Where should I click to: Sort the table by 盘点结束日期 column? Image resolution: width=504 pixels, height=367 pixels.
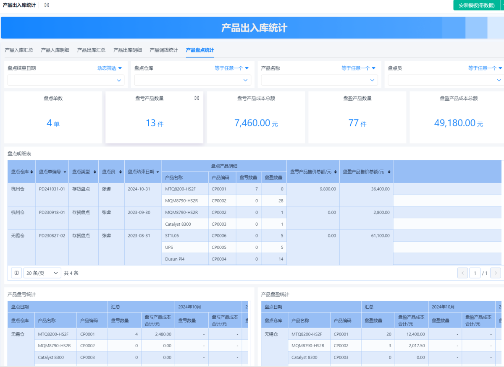[x=158, y=172]
